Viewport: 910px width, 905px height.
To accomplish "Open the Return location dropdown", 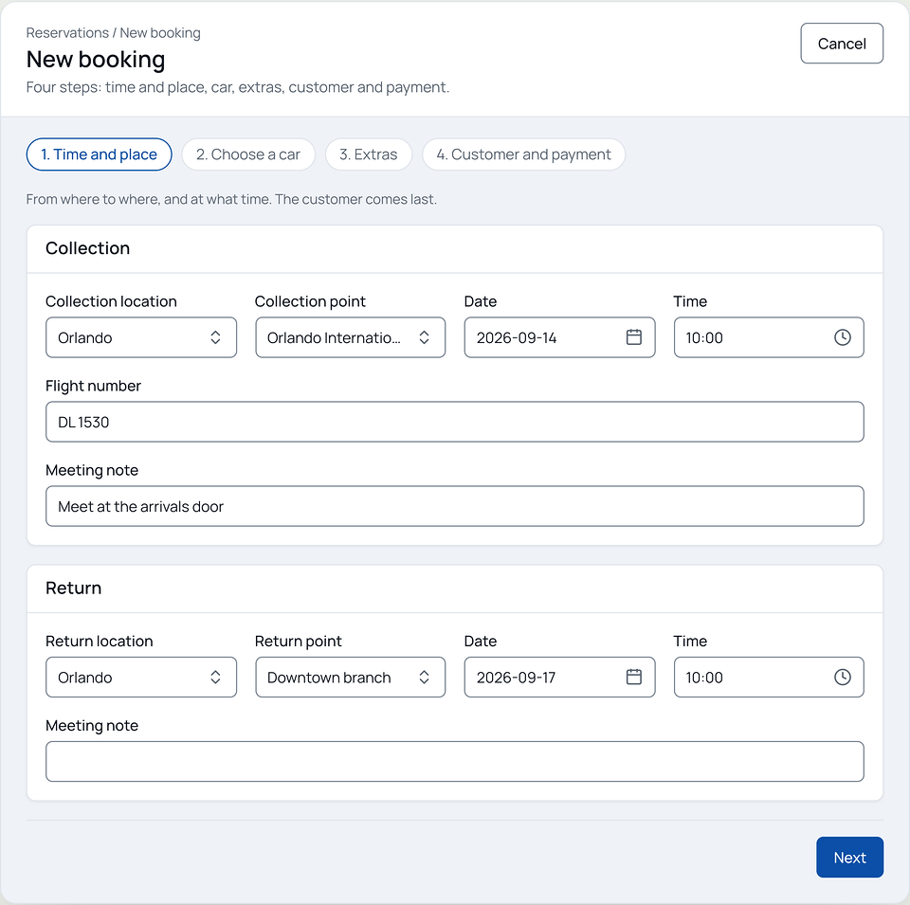I will 141,677.
